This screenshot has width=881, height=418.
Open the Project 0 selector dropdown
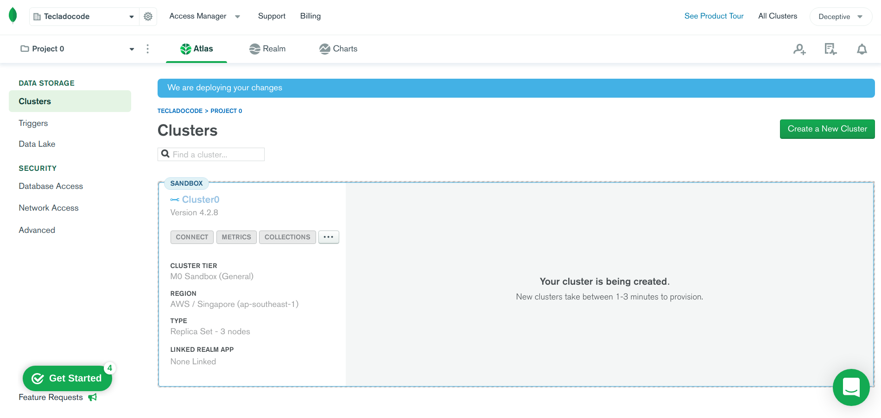coord(77,49)
